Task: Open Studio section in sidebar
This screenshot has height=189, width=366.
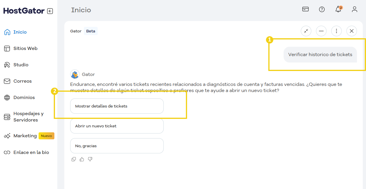Action: click(21, 65)
